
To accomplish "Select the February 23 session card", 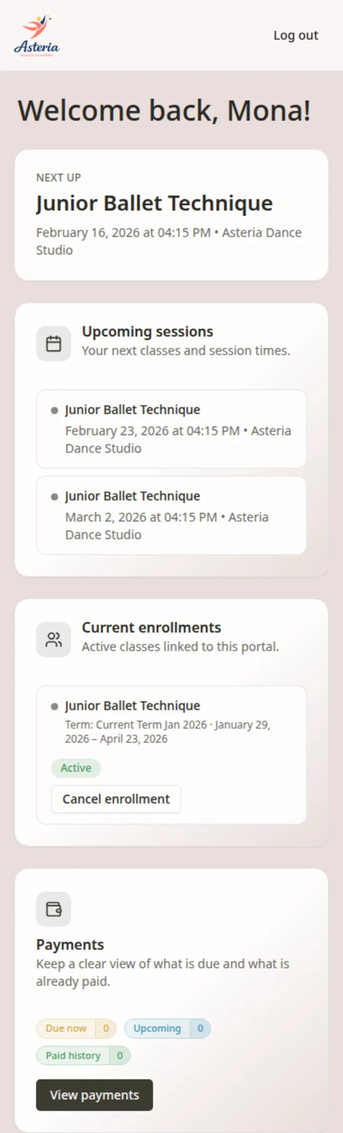I will coord(171,428).
